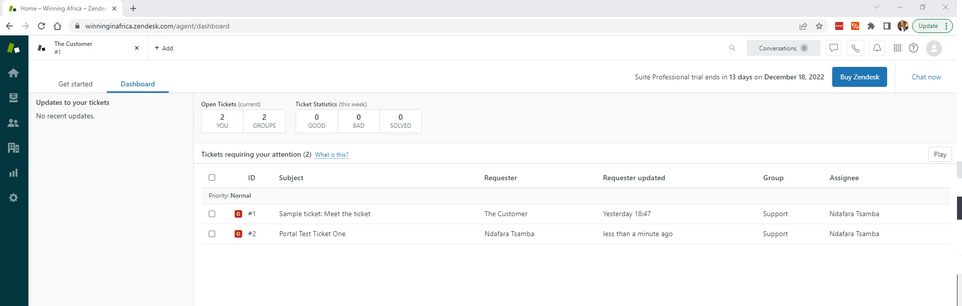Open Sample ticket: Meet the ticket
The image size is (962, 306).
(324, 214)
